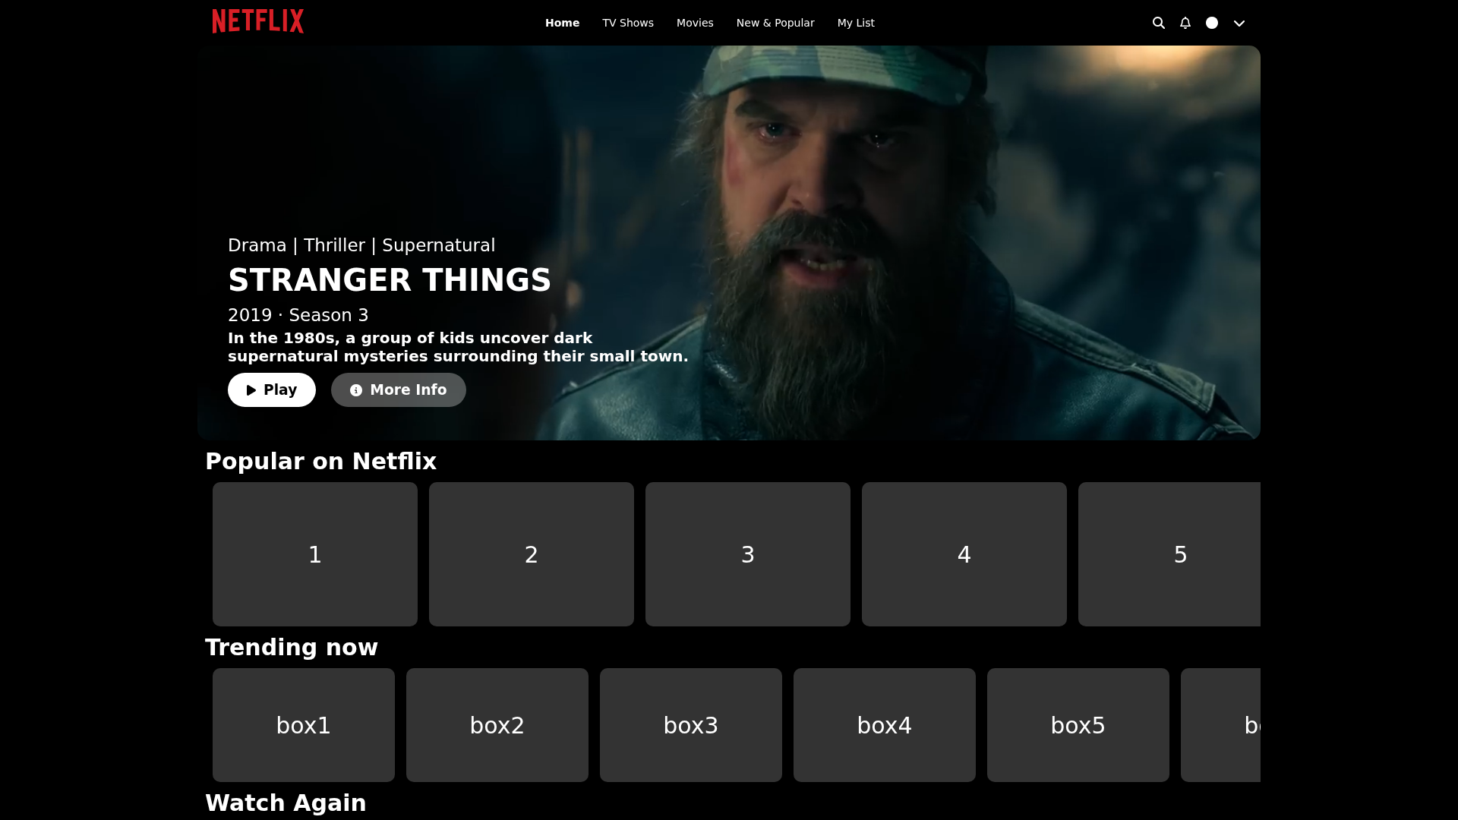
Task: Open Trending card box5
Action: click(1078, 725)
